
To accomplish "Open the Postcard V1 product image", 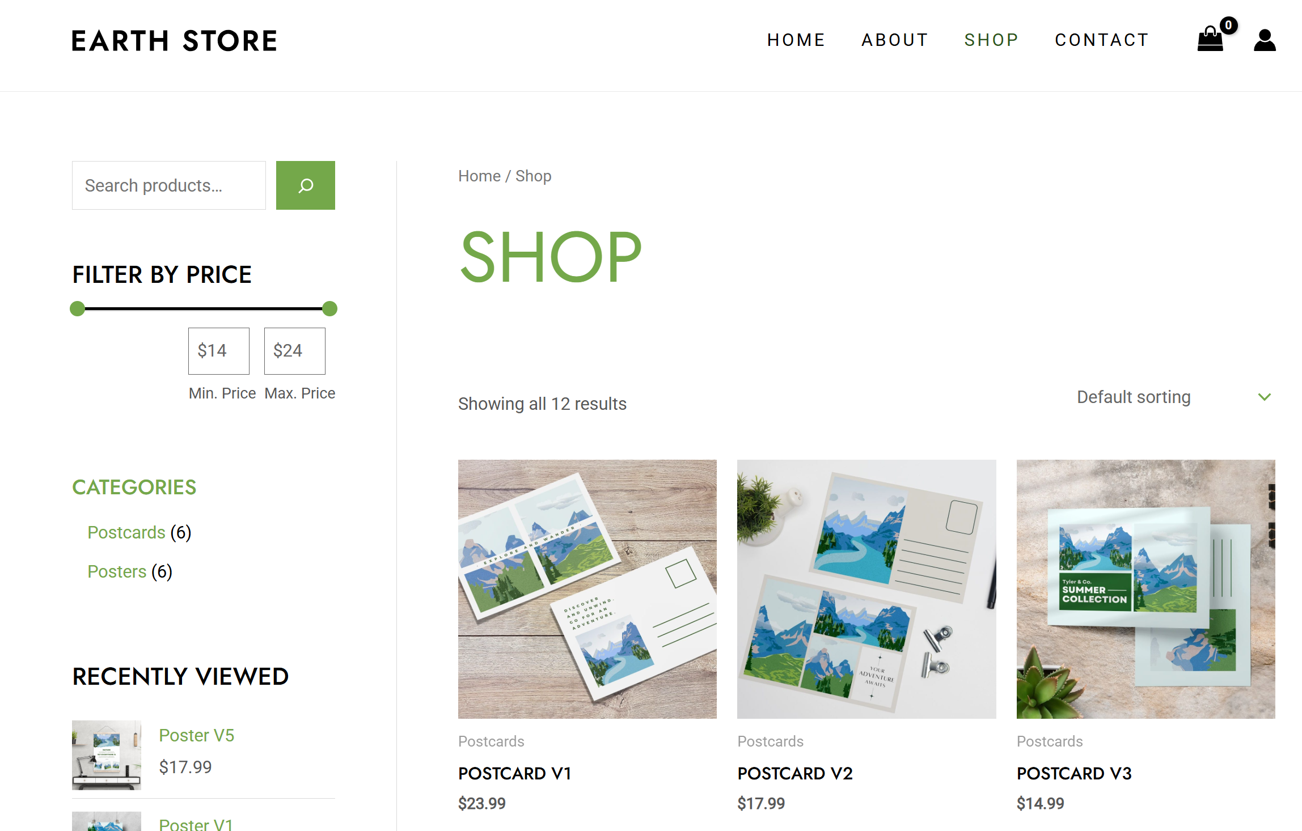I will [587, 589].
